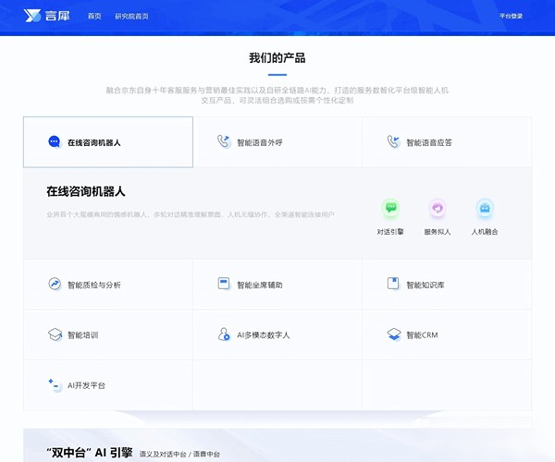Click the 言犀 logo in header
Image resolution: width=555 pixels, height=462 pixels.
click(46, 16)
